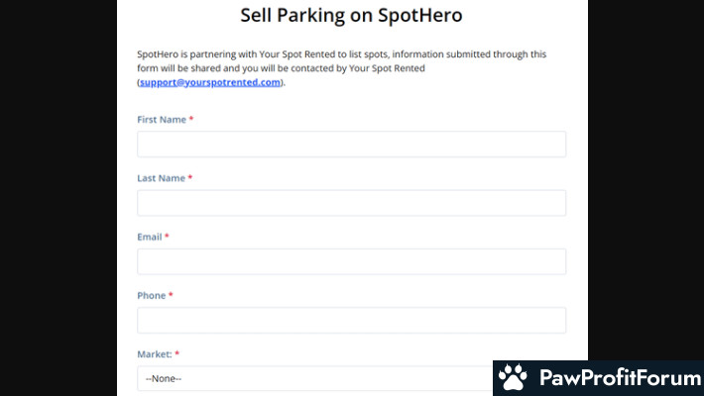
Task: Click the red asterisk beside First Name
Action: coord(190,119)
